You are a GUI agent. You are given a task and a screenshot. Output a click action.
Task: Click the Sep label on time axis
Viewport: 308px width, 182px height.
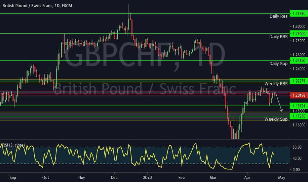[13, 177]
